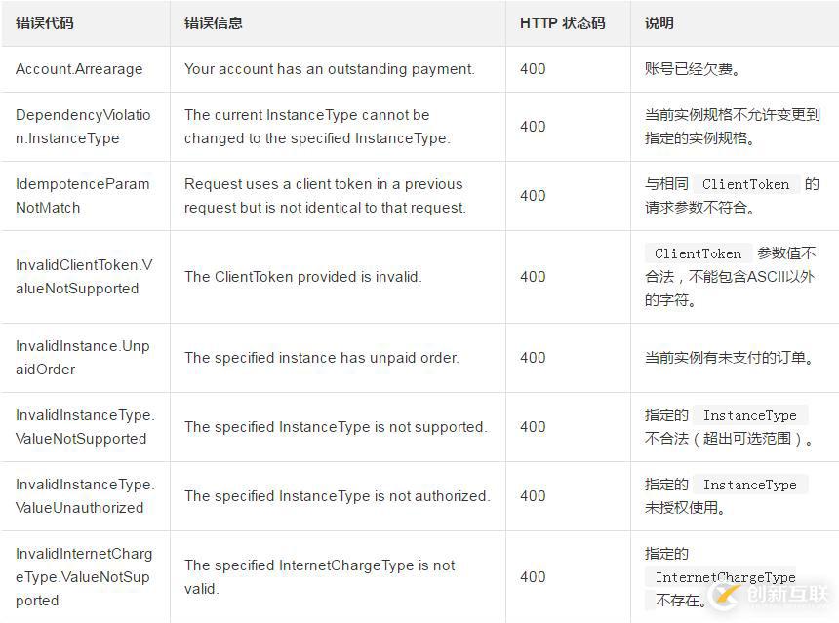Image resolution: width=839 pixels, height=623 pixels.
Task: Click the InvalidClientToken.ValueNotSupported cell
Action: pos(84,277)
